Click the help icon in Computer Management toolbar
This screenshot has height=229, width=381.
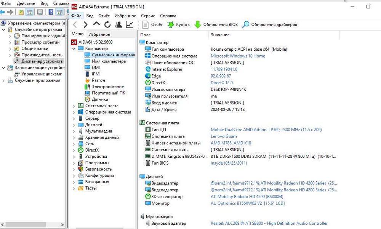pos(51,12)
